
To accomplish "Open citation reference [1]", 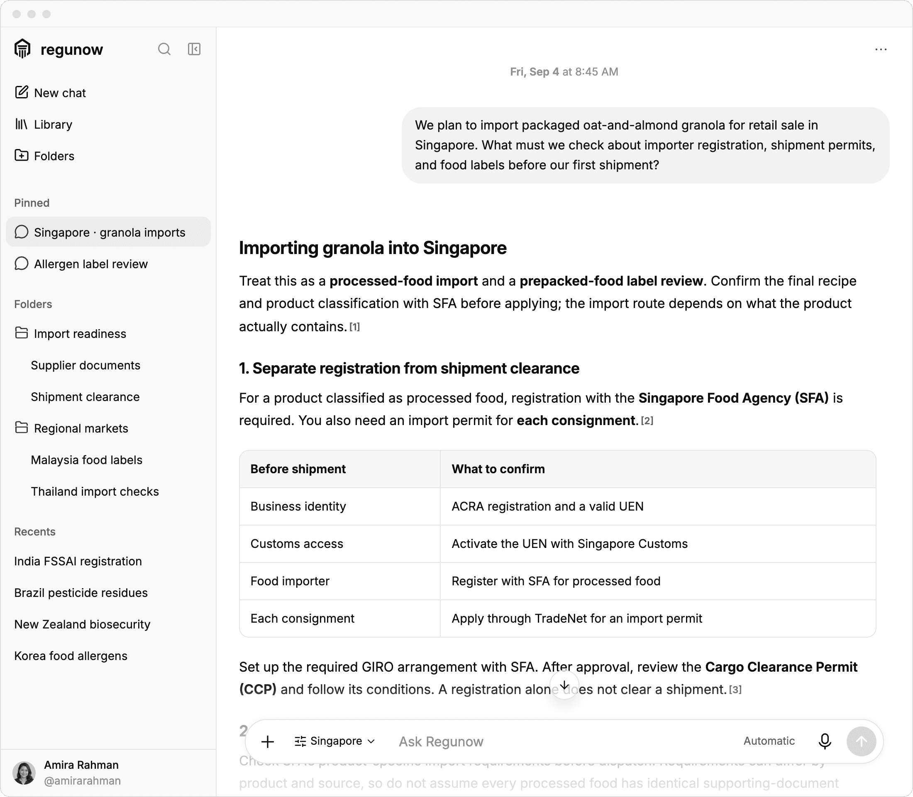I will point(354,328).
